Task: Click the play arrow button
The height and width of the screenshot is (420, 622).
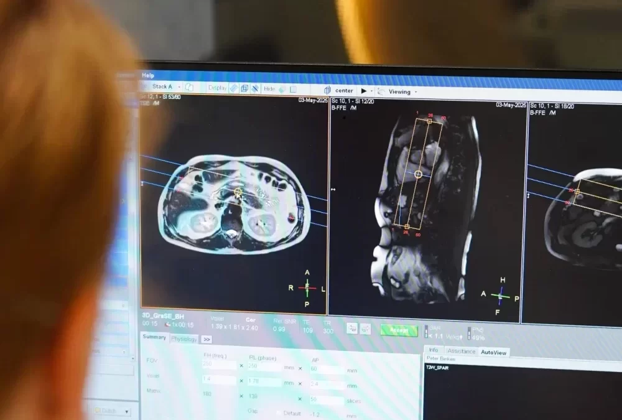Action: [364, 91]
